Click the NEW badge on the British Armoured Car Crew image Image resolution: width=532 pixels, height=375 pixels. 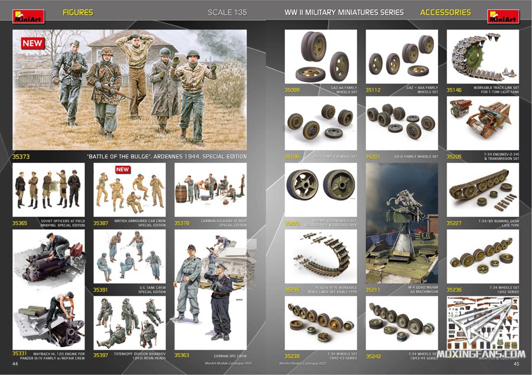point(122,169)
